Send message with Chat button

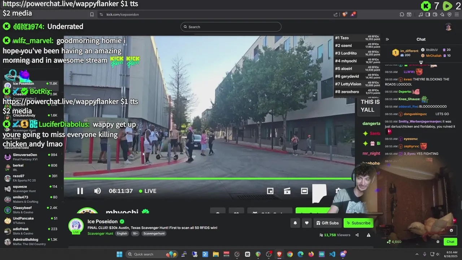pyautogui.click(x=450, y=242)
